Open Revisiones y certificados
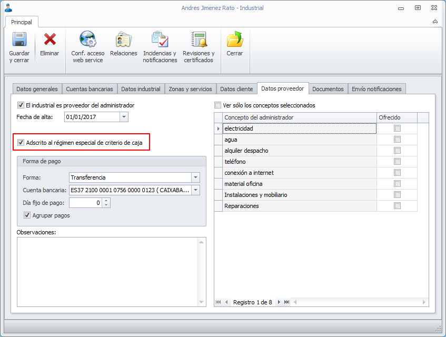Viewport: 446px width, 337px height. (x=199, y=41)
